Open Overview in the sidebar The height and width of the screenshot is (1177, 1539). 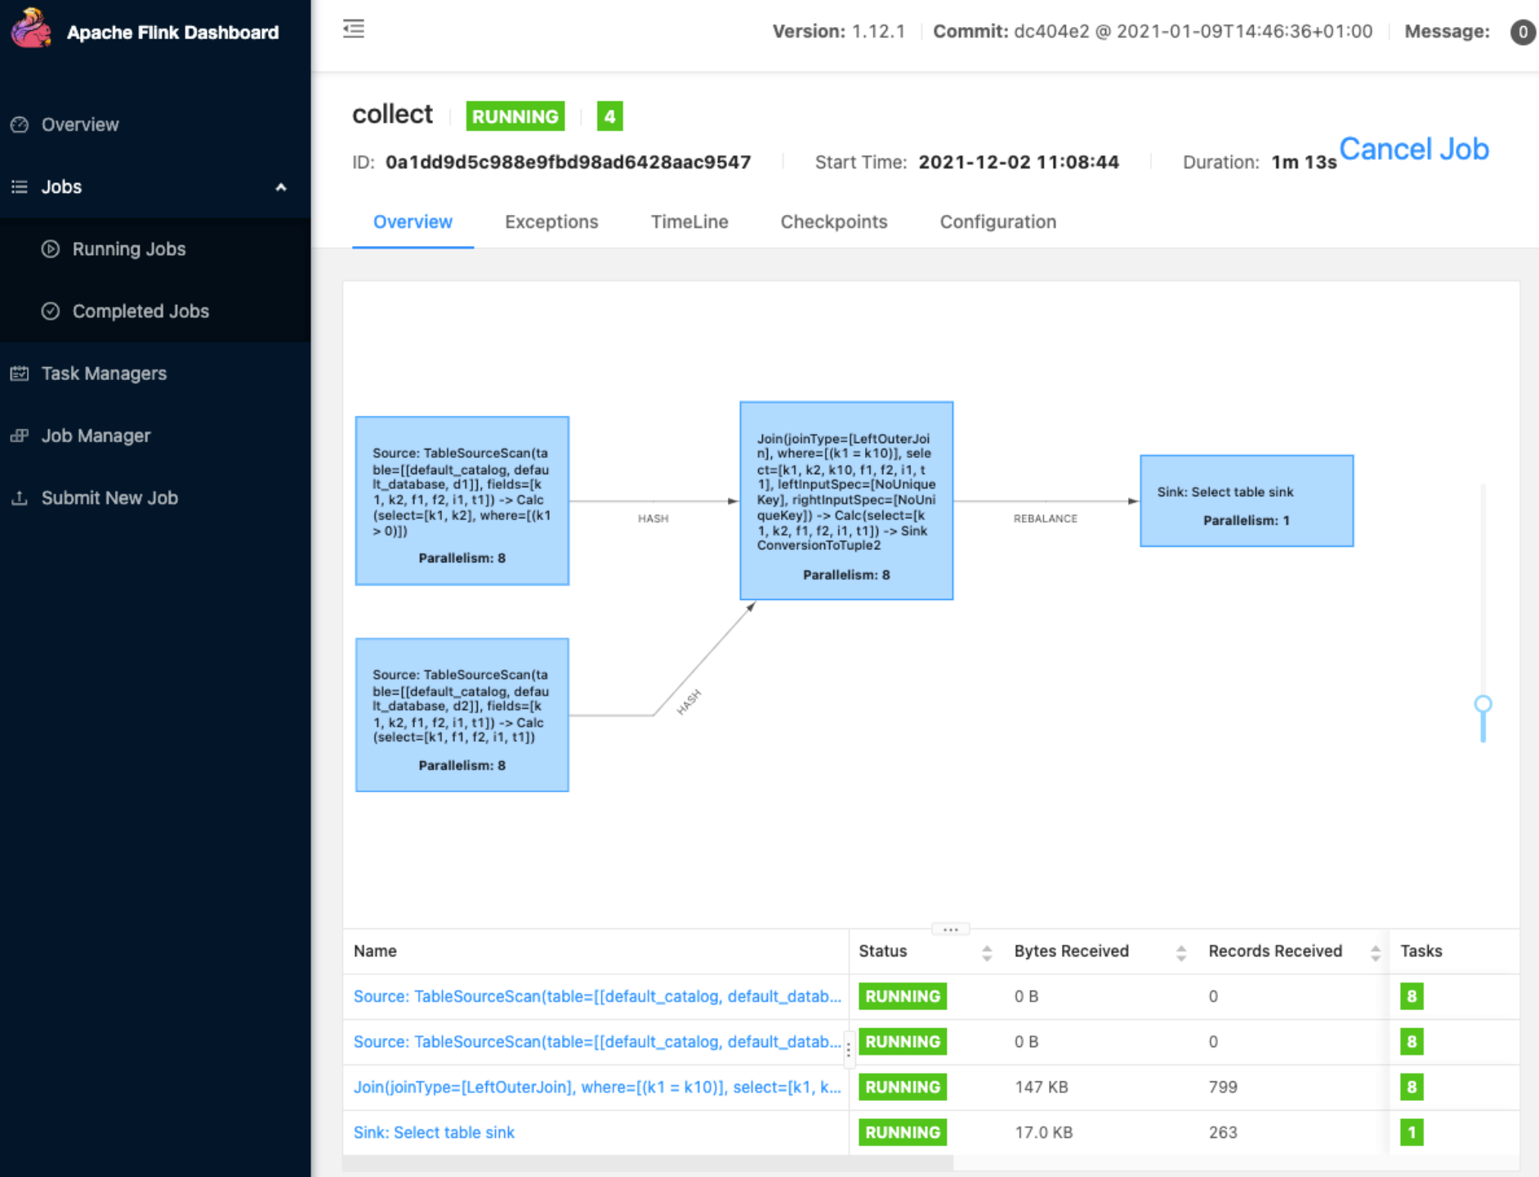pos(80,124)
